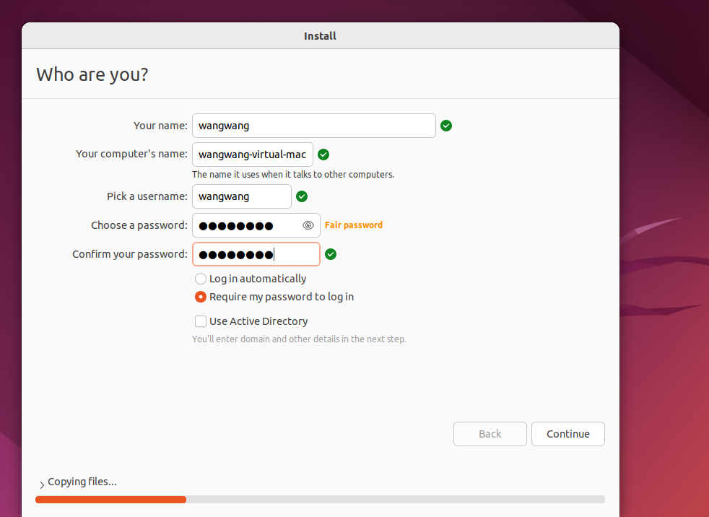Focus the computer's name input field
The image size is (709, 517).
click(x=252, y=155)
